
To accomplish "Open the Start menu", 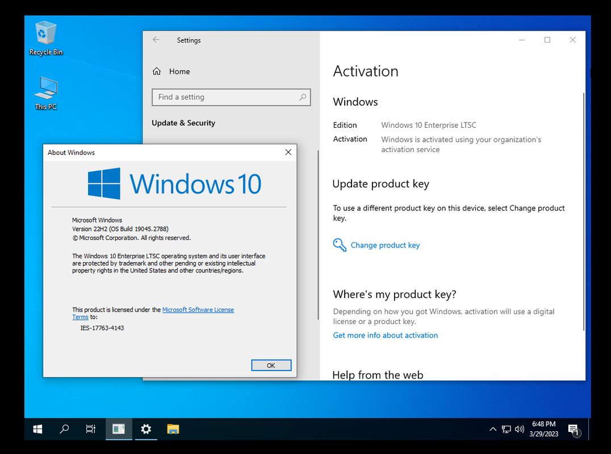I will 38,429.
